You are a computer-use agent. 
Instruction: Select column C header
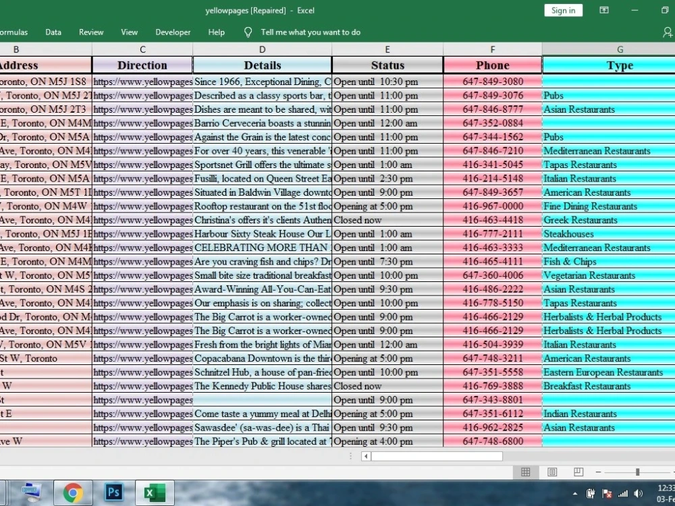142,49
